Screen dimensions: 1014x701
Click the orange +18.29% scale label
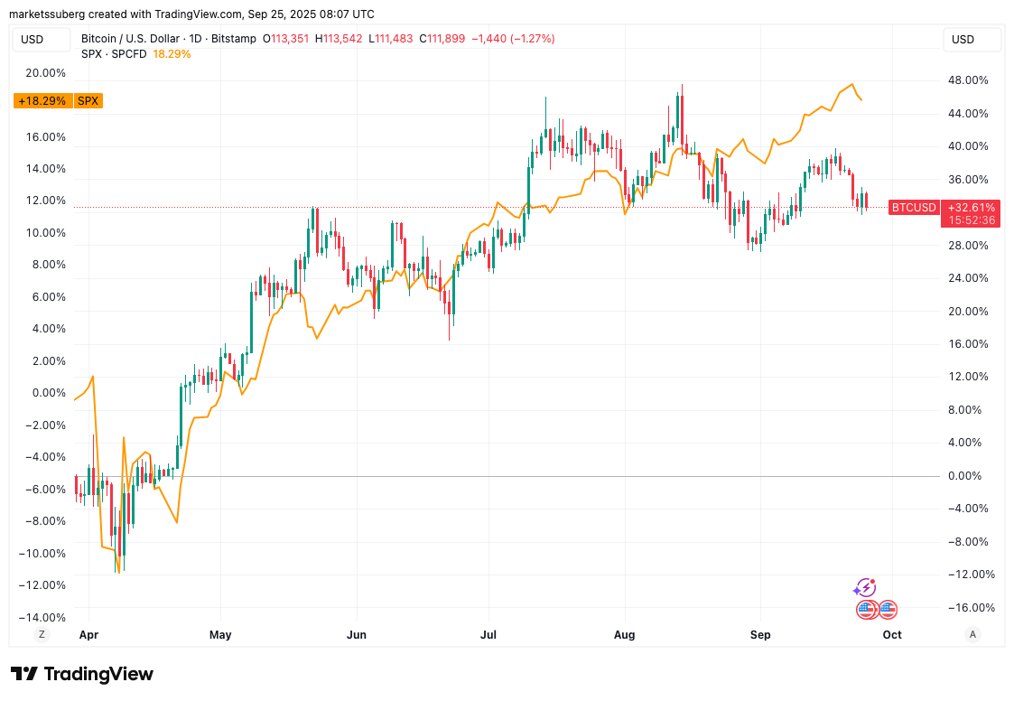[x=43, y=101]
